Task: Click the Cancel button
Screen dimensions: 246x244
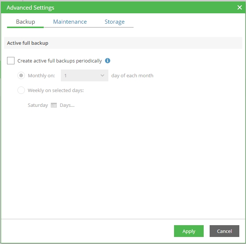Action: (224, 231)
